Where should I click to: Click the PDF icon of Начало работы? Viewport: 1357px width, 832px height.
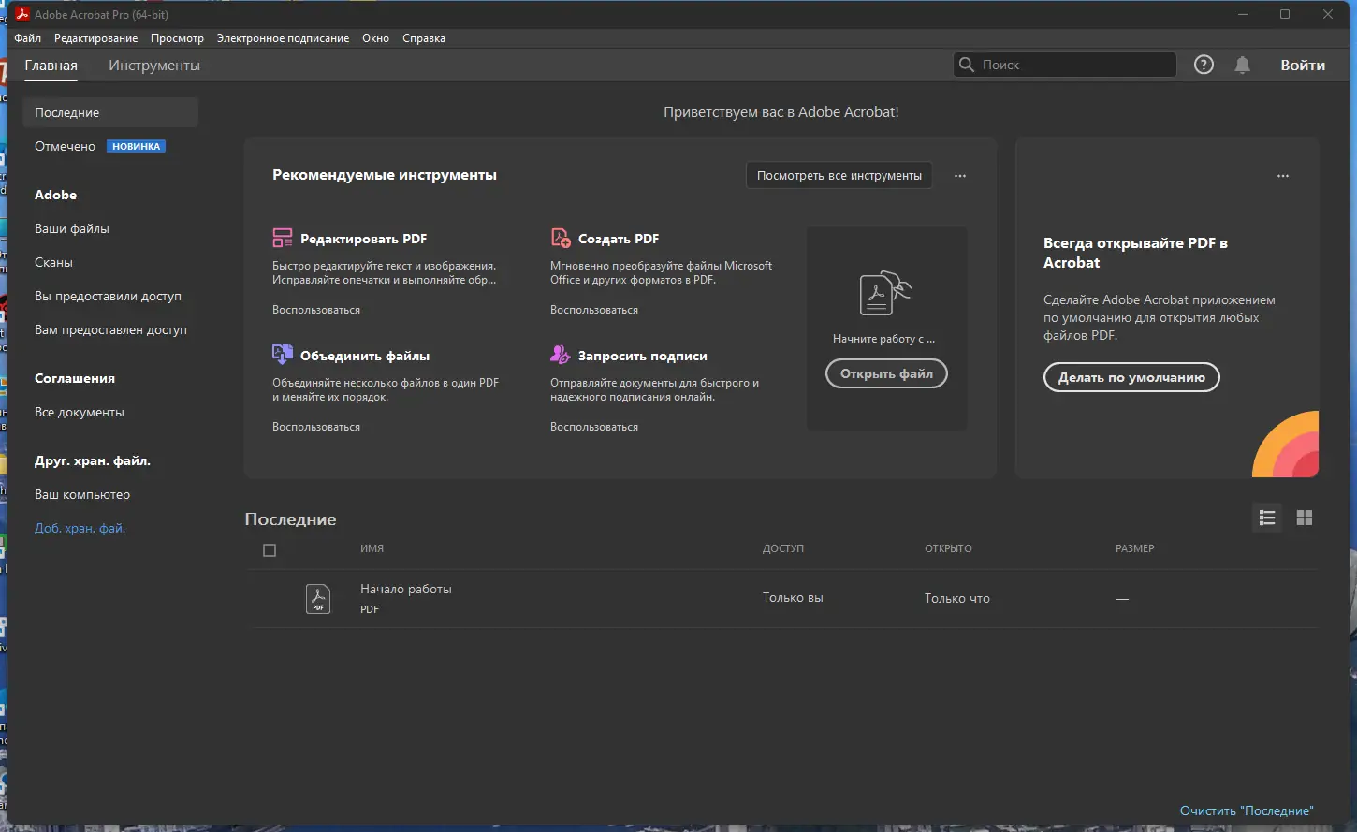point(318,598)
